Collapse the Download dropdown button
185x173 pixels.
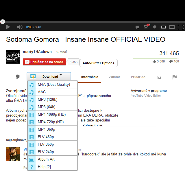[x=49, y=76]
